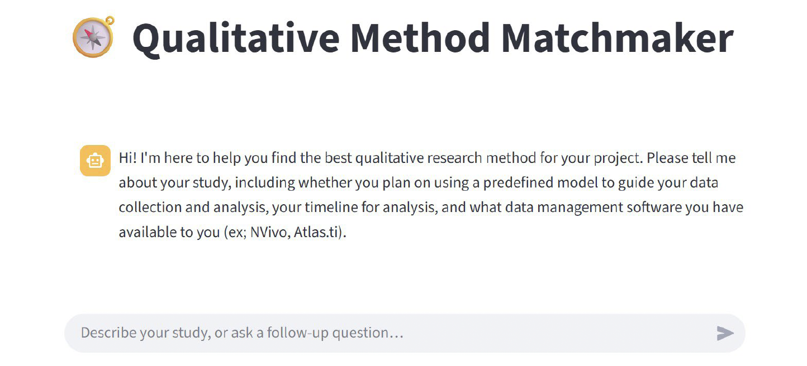The image size is (807, 366).
Task: Click the robot assistant avatar
Action: [95, 161]
